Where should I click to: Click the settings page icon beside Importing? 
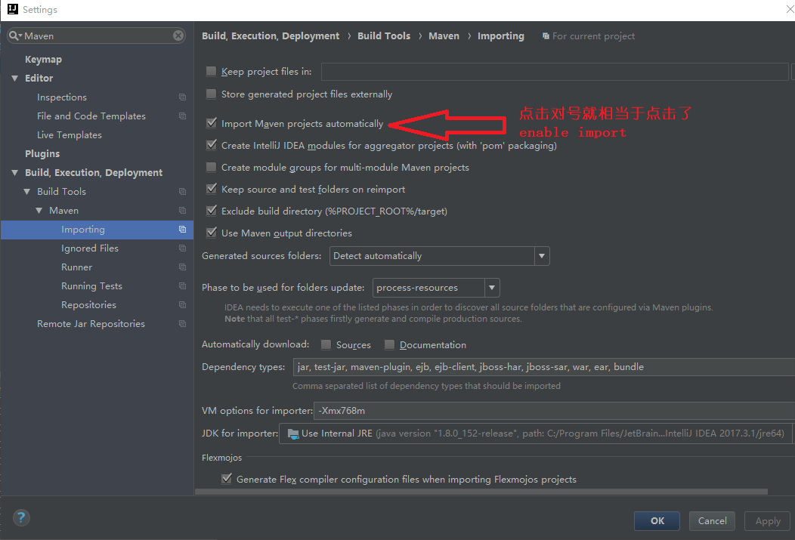pyautogui.click(x=181, y=229)
